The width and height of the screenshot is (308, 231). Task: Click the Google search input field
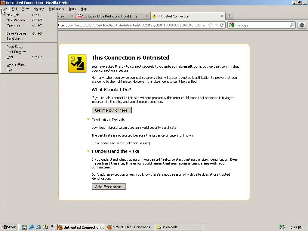click(x=263, y=25)
